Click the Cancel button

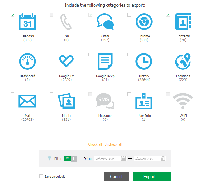click(x=116, y=176)
